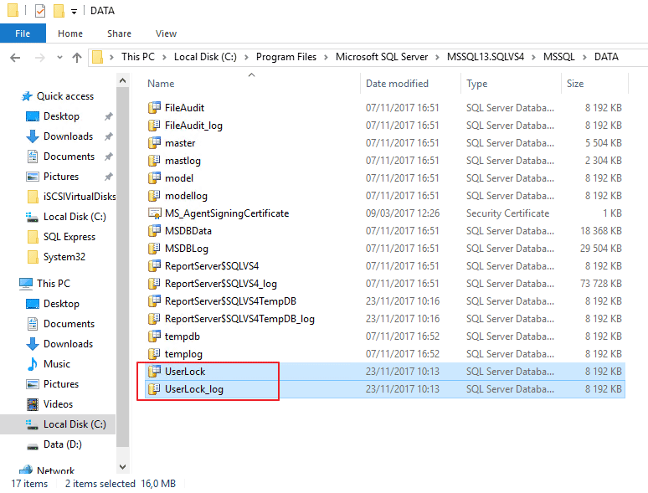Click the 18 368 KB size value
This screenshot has width=648, height=493.
600,230
